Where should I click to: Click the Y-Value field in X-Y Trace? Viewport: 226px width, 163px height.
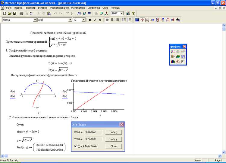[93, 139]
